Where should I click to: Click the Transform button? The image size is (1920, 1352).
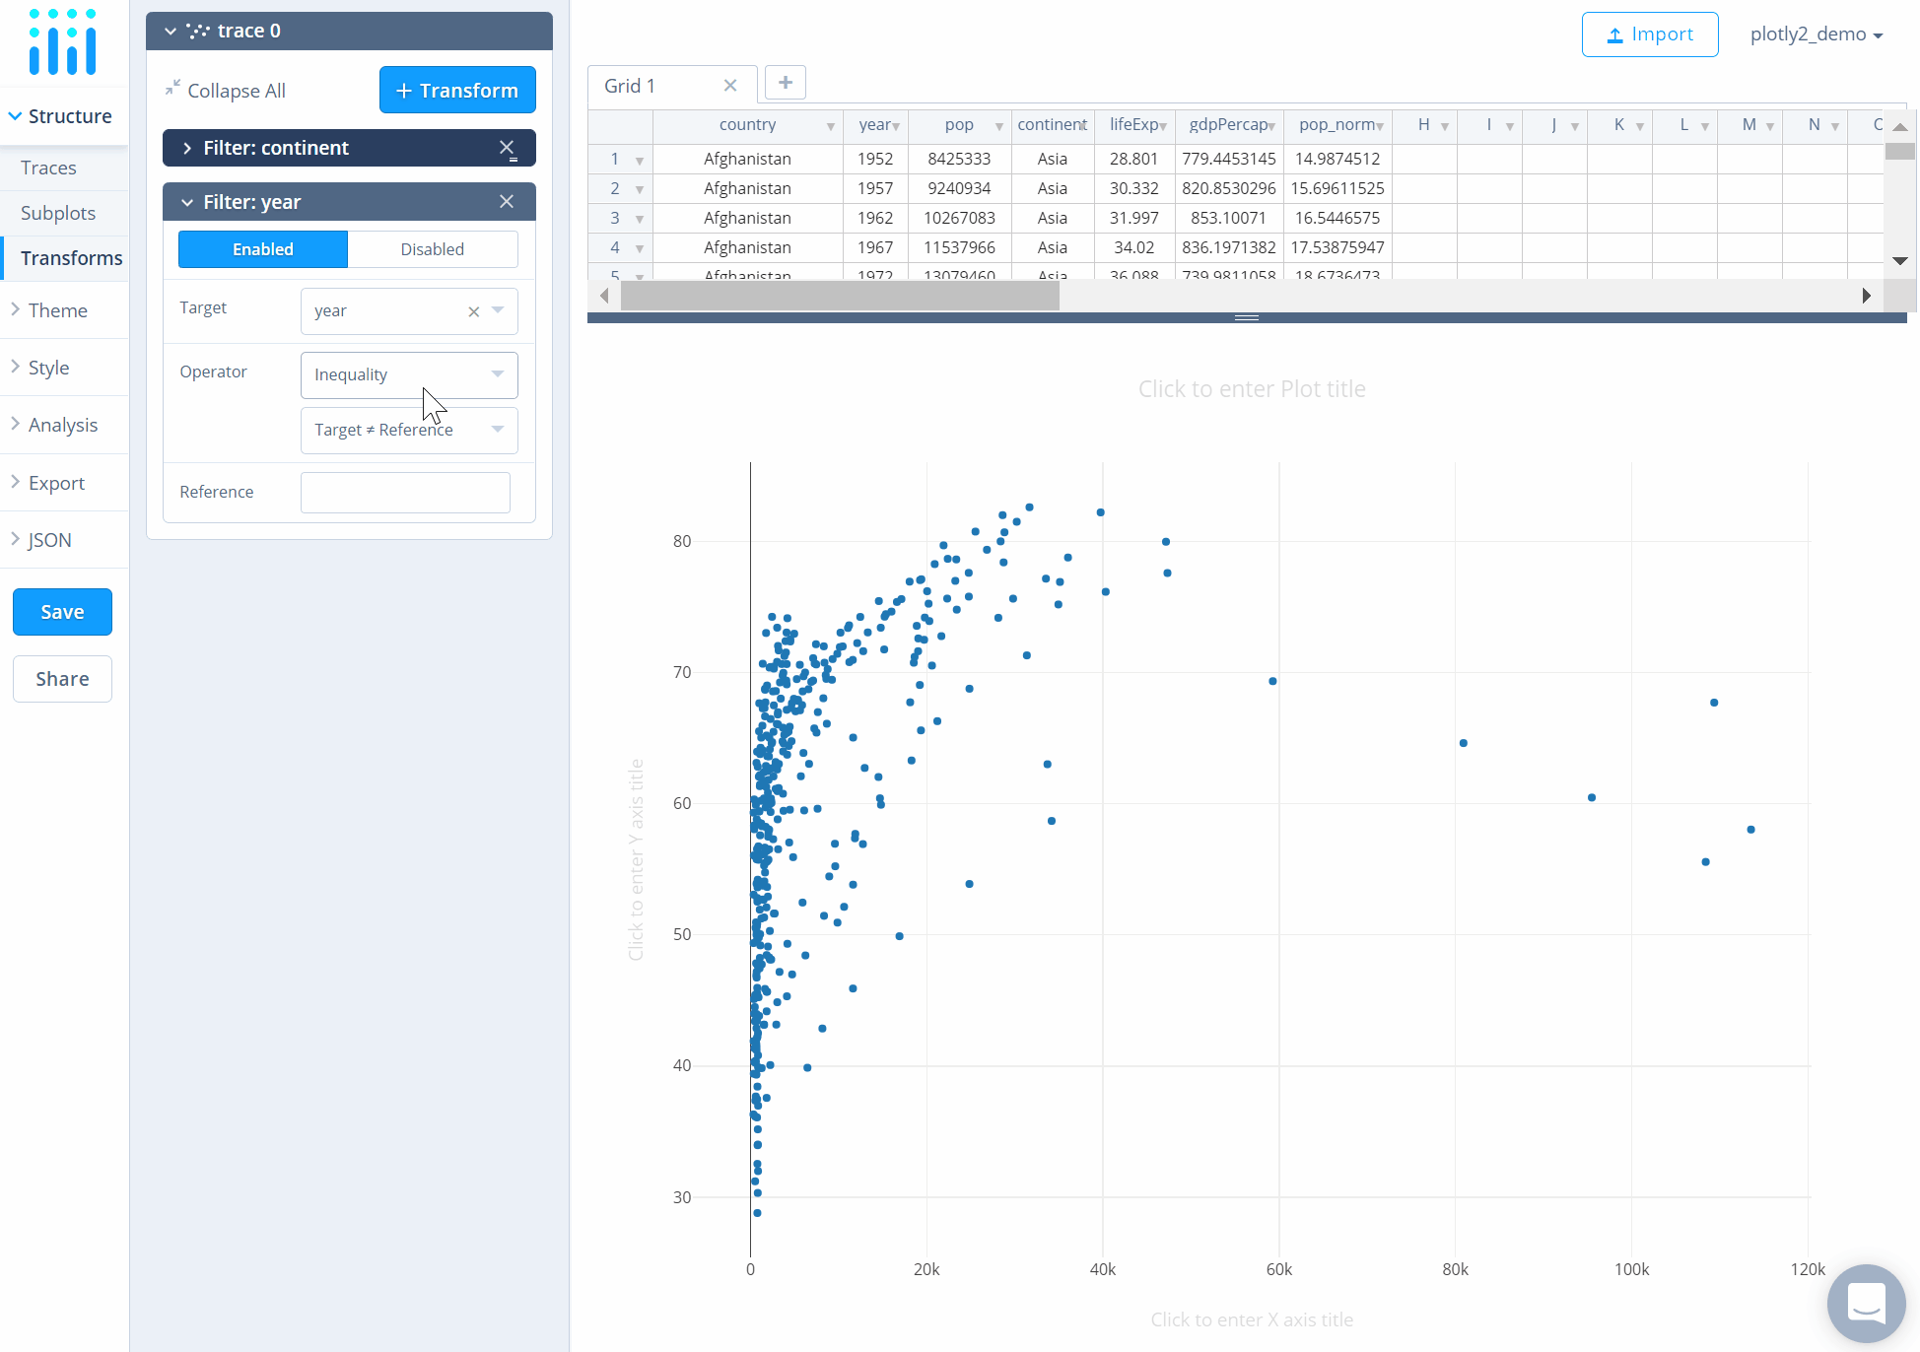click(457, 91)
